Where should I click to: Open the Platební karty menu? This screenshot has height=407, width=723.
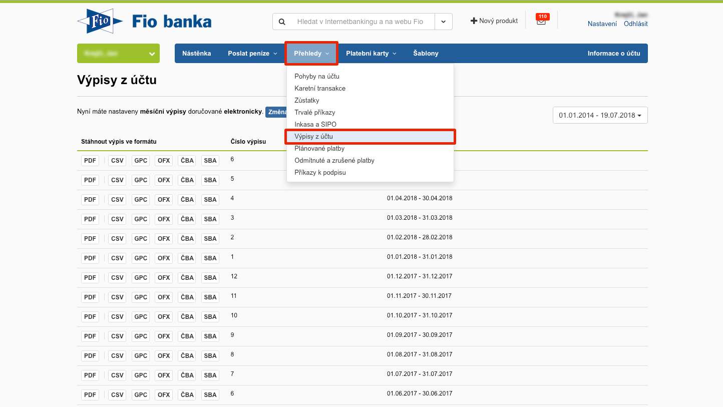point(371,54)
